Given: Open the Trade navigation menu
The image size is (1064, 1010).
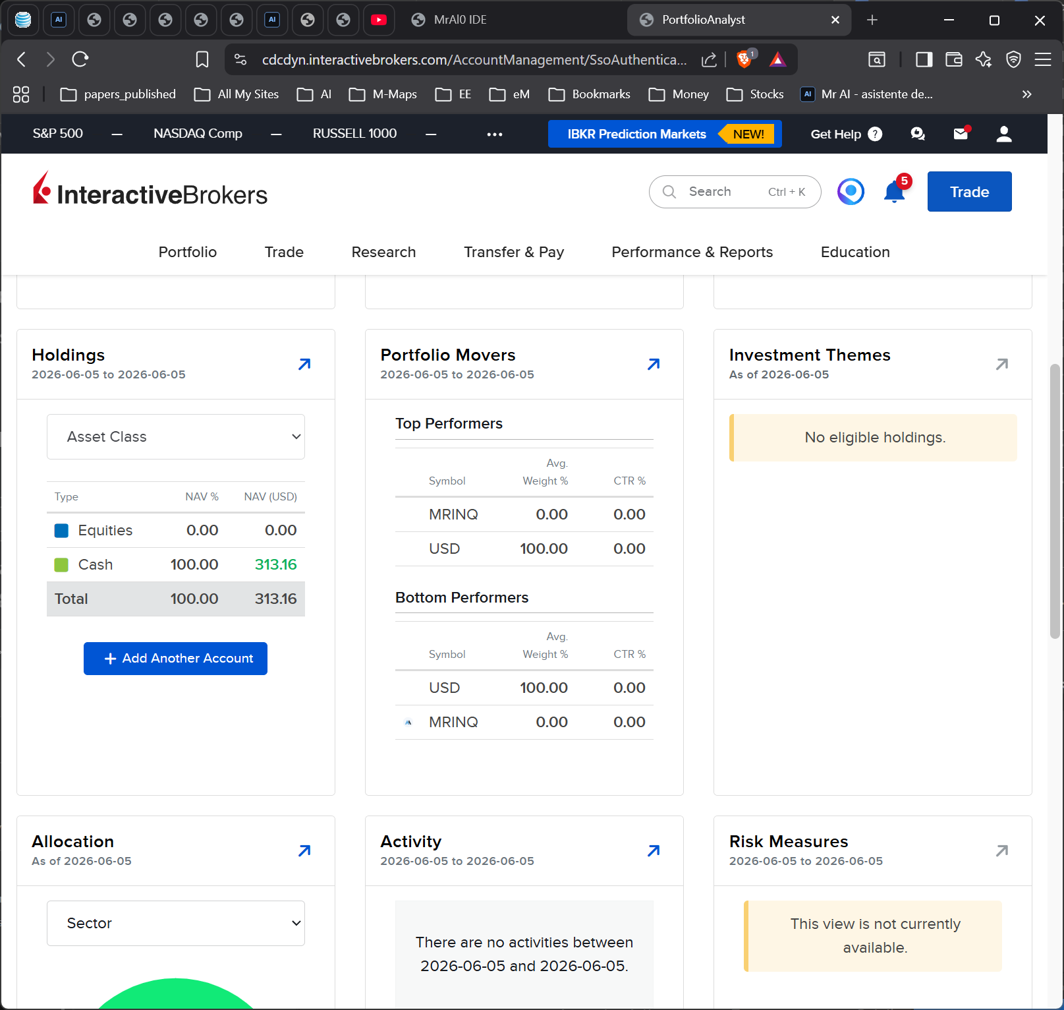Looking at the screenshot, I should (x=284, y=252).
